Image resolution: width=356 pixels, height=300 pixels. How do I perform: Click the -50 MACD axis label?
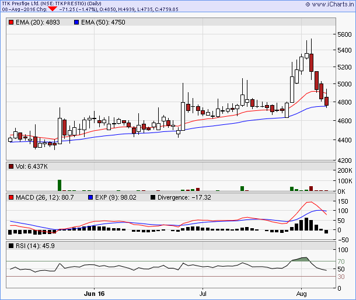(x=343, y=240)
